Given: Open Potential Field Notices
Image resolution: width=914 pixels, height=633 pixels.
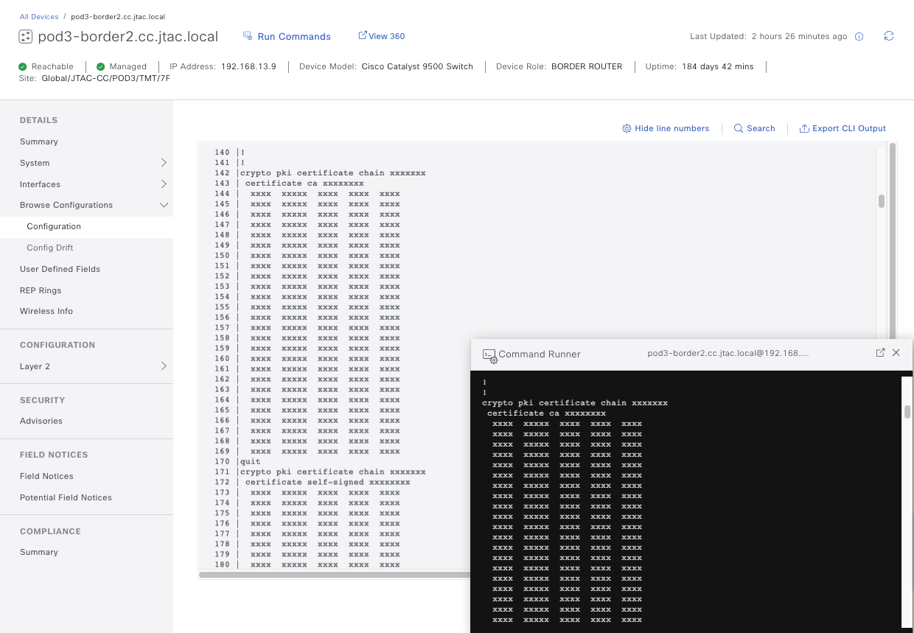Looking at the screenshot, I should point(66,497).
